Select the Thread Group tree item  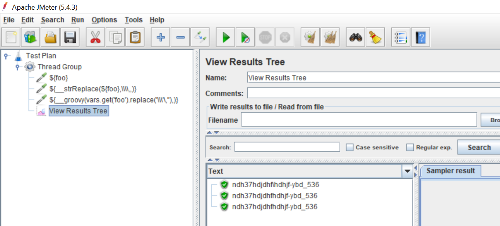(60, 67)
